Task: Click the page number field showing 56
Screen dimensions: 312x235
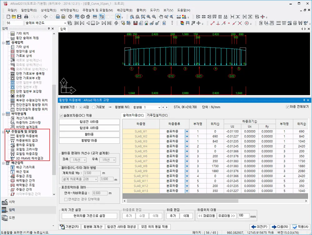Action: (14, 23)
